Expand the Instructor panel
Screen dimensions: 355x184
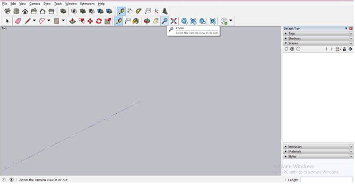pos(318,146)
